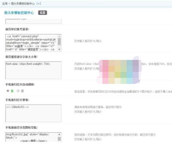Select the 否 radio button for auto slideshow
The image size is (172, 151).
pos(18,91)
